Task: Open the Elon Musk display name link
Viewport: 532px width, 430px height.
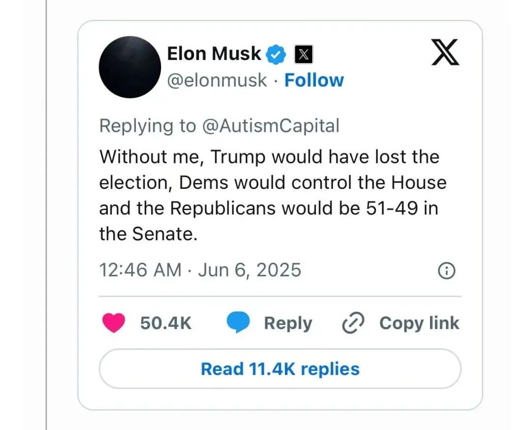Action: click(x=214, y=54)
